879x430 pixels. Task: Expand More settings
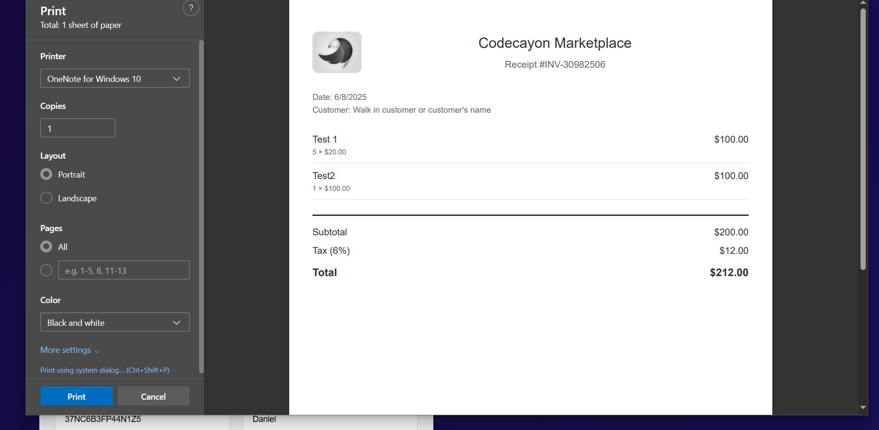[x=70, y=350]
